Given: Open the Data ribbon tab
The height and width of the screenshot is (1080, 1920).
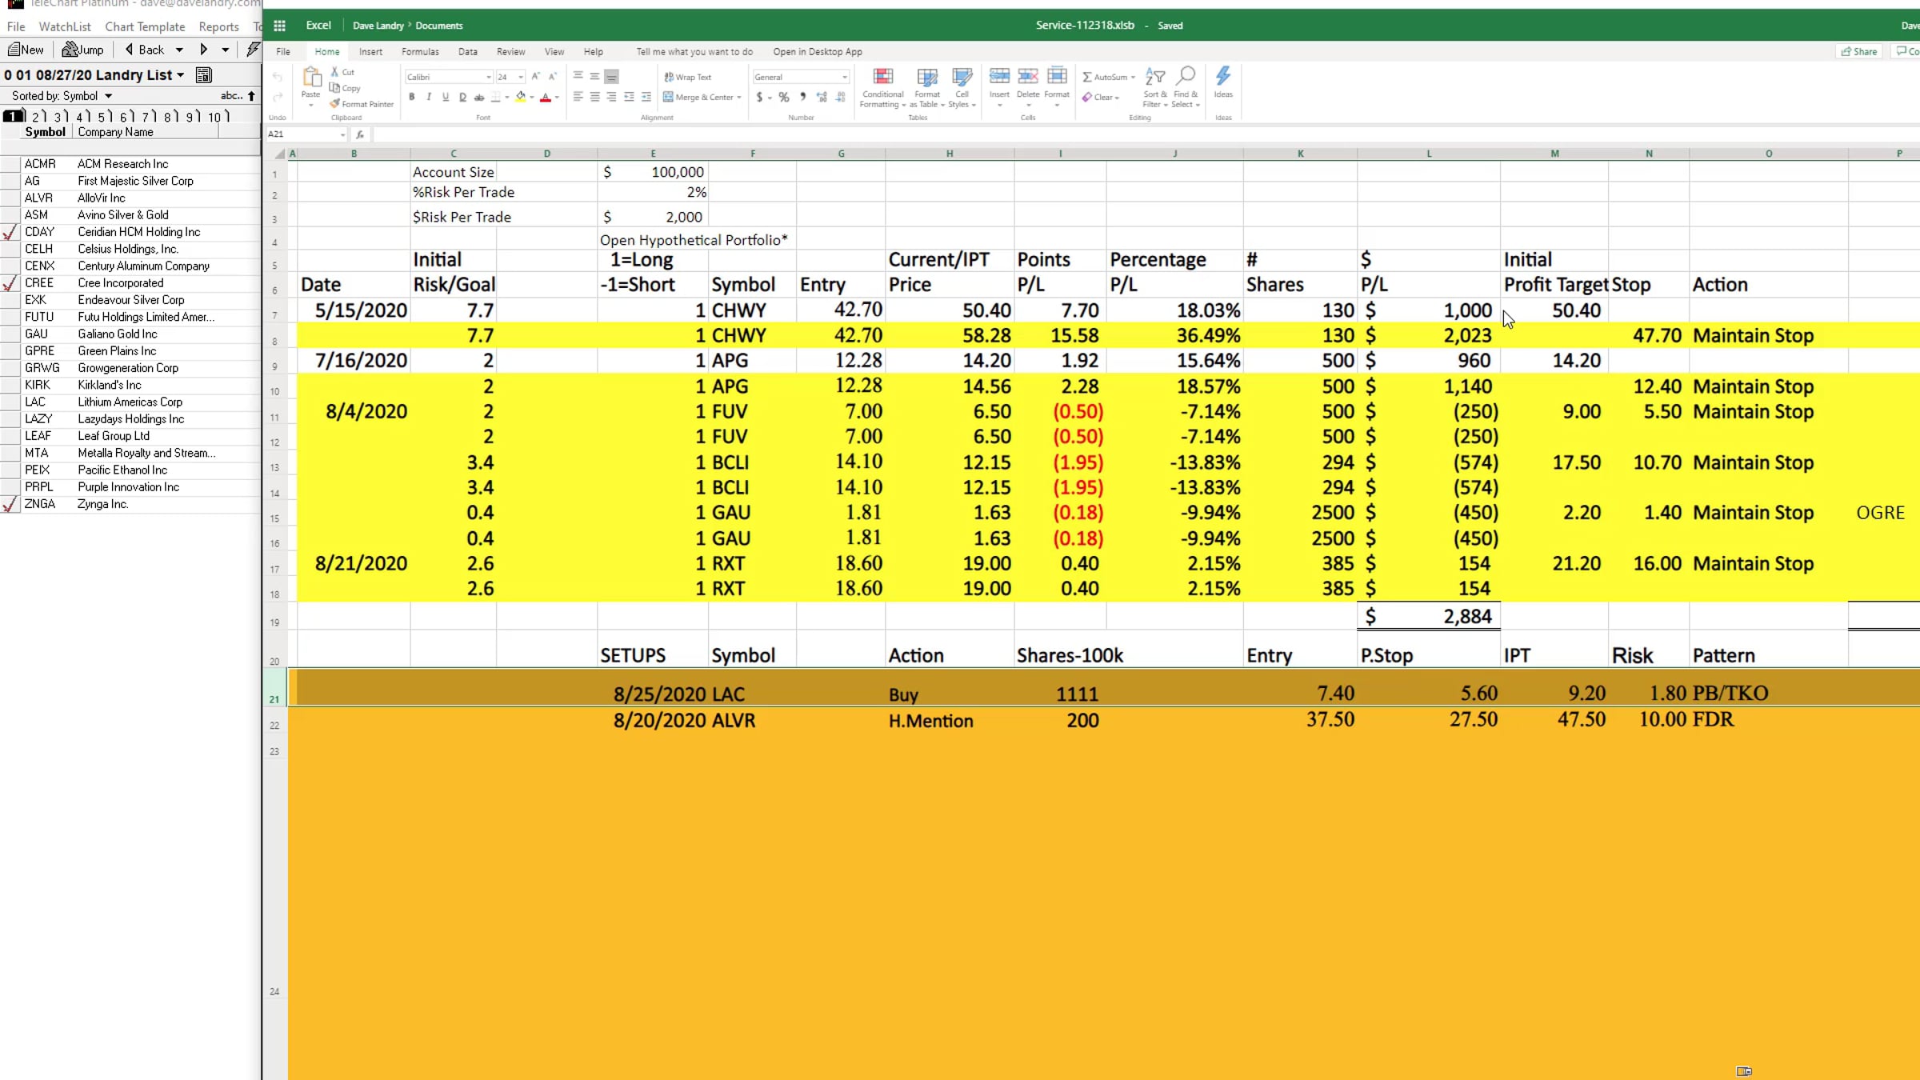Looking at the screenshot, I should coord(468,52).
